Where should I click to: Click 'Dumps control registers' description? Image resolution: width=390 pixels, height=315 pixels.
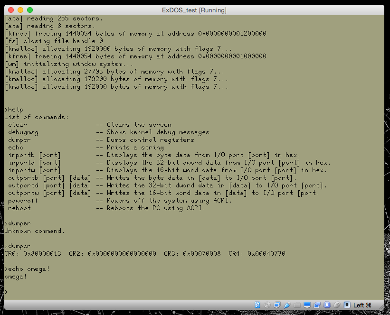click(150, 140)
